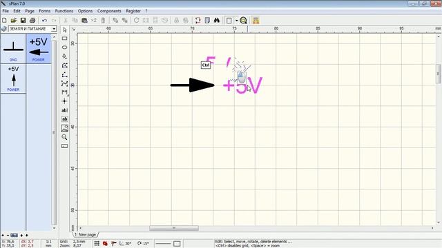
Task: Print the page via the printer icon
Action: 32,20
